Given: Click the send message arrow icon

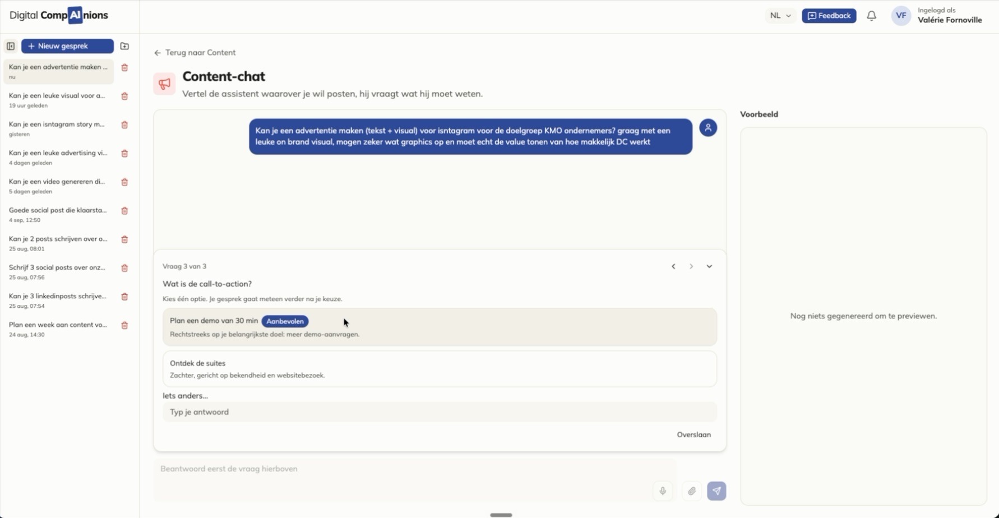Looking at the screenshot, I should coord(716,491).
